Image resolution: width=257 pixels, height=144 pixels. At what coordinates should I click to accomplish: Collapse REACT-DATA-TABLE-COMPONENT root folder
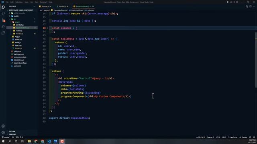[21, 10]
